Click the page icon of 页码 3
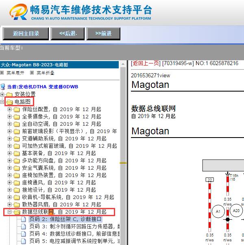This screenshot has height=245, width=244. coord(24,227)
